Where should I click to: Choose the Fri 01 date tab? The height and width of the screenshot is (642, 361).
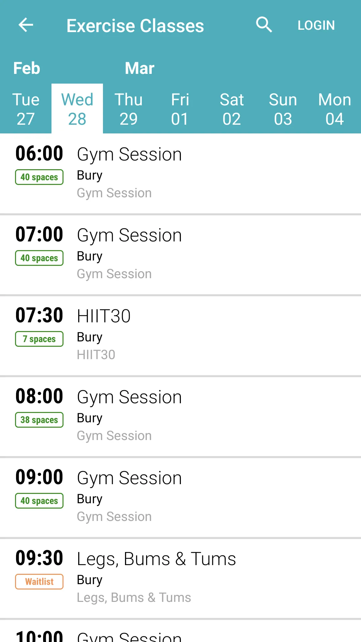click(180, 109)
